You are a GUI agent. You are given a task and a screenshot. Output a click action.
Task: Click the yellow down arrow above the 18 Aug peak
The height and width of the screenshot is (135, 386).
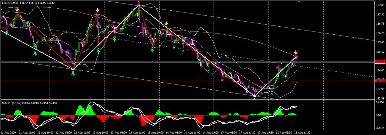296,52
